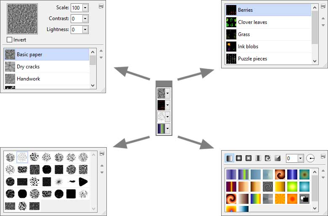
Task: Move texture item up with small up arrow
Action: (101, 51)
